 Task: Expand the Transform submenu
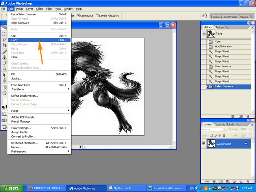pyautogui.click(x=39, y=89)
